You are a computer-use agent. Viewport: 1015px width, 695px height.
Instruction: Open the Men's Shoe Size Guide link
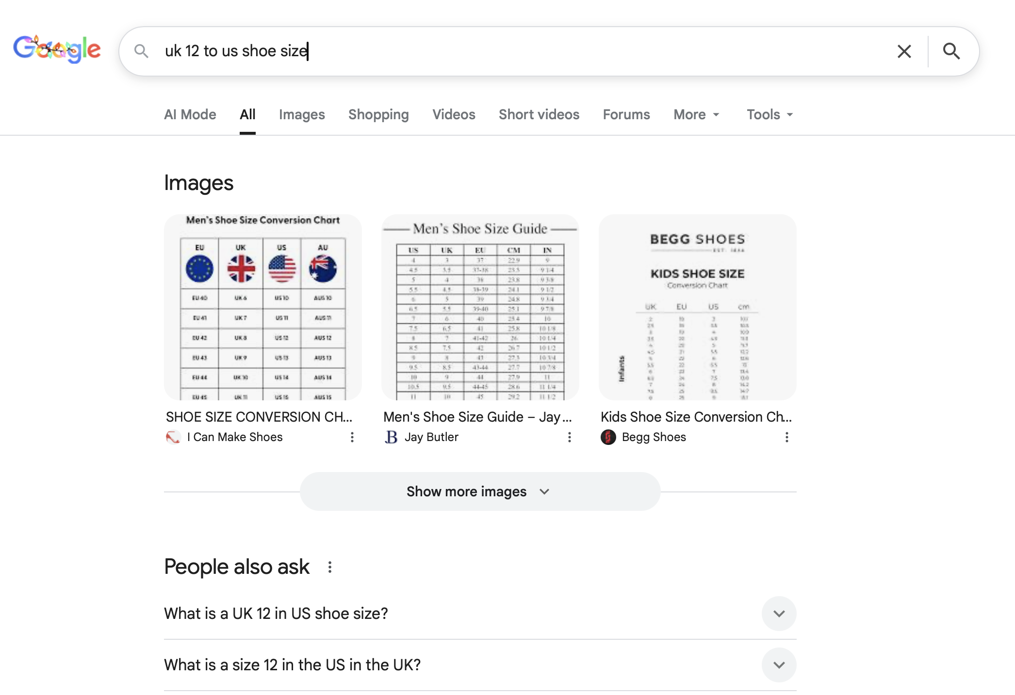[477, 417]
